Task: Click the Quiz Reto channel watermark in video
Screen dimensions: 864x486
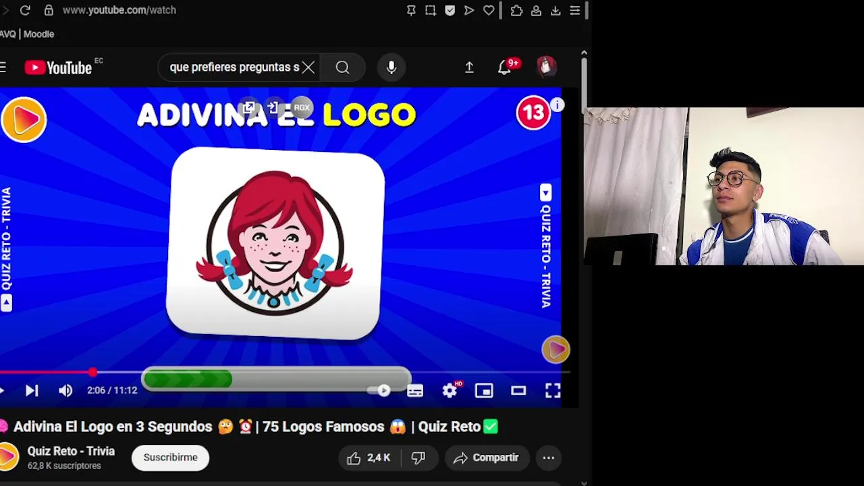Action: point(556,350)
